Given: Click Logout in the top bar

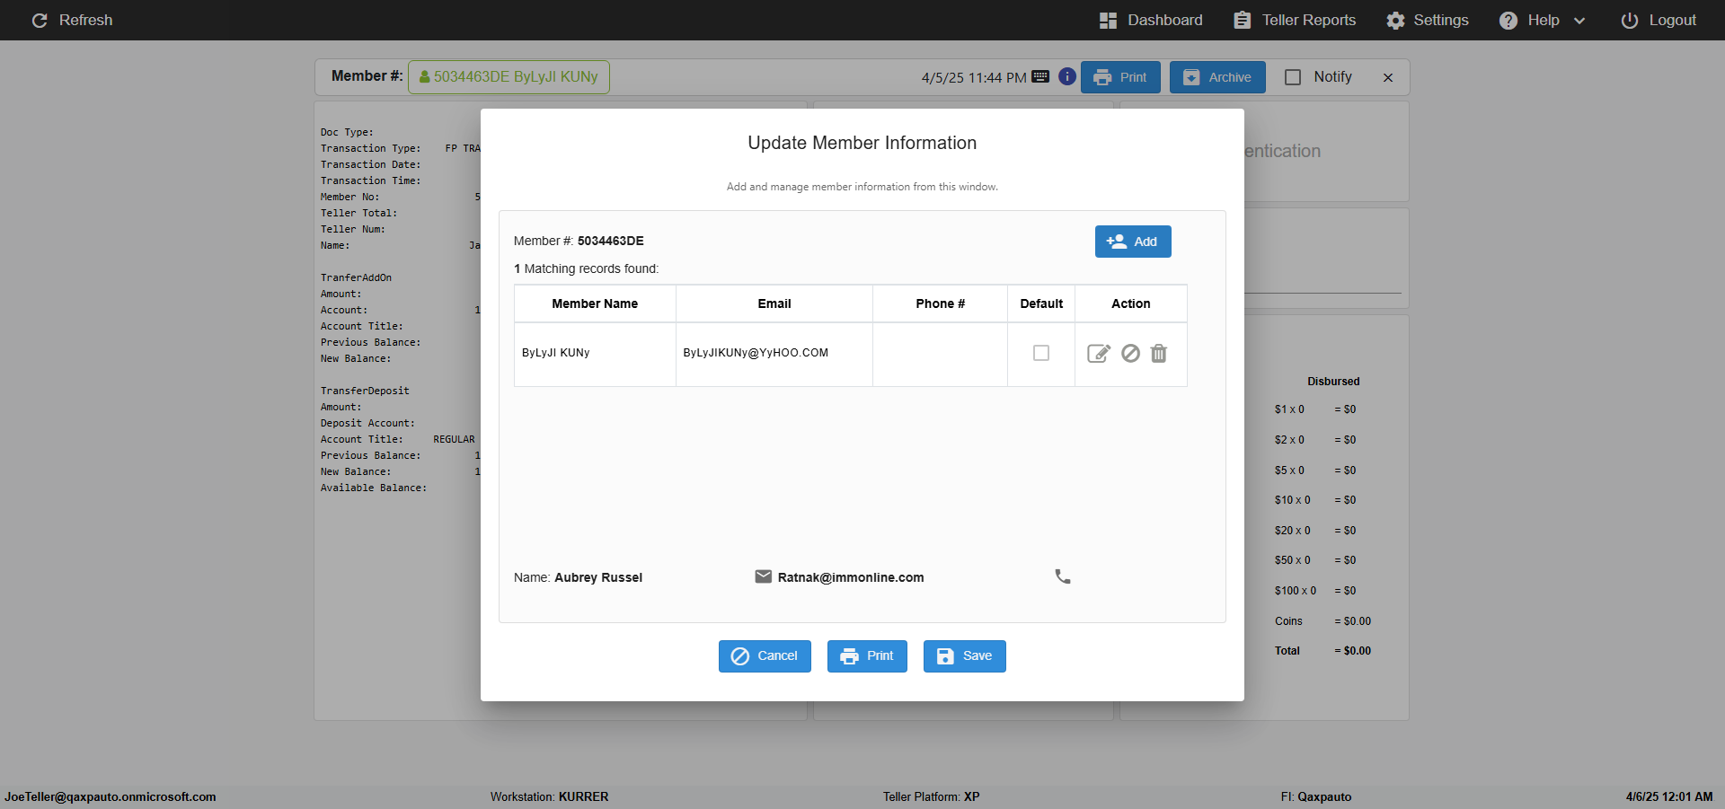Looking at the screenshot, I should tap(1659, 20).
